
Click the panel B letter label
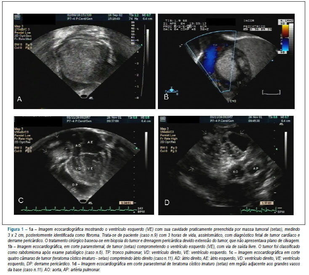tap(166, 97)
